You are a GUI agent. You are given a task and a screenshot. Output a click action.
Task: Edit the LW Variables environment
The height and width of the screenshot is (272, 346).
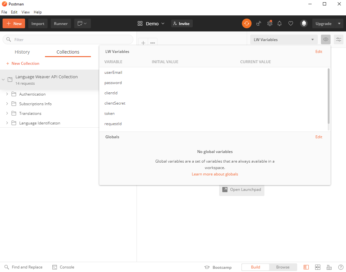(319, 52)
